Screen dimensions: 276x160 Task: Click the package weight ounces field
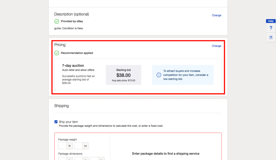click(x=78, y=146)
